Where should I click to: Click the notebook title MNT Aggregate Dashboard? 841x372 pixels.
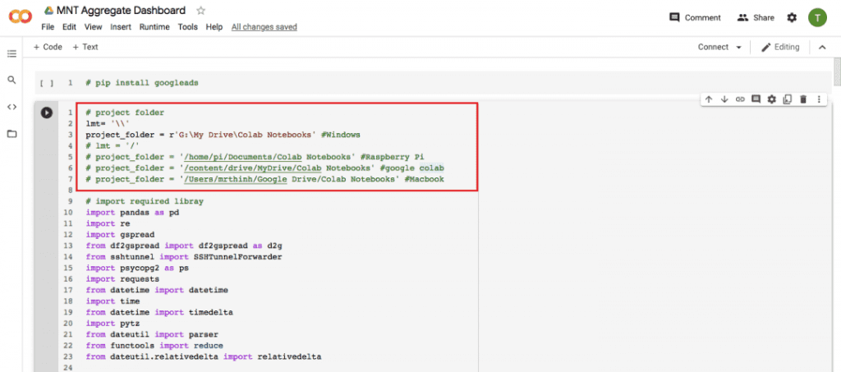[x=121, y=10]
